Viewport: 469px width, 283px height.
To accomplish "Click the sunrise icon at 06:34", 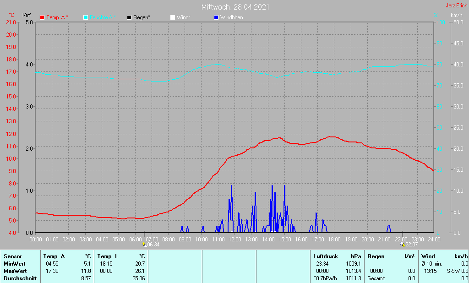I will coord(144,245).
